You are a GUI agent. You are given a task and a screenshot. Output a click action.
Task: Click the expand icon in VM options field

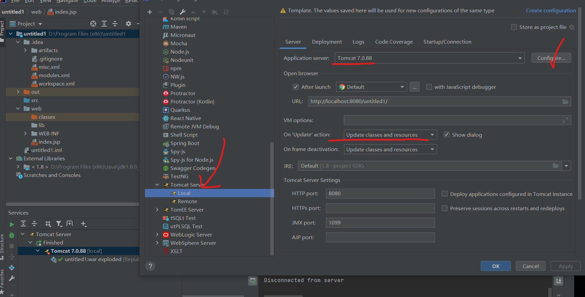[x=565, y=120]
